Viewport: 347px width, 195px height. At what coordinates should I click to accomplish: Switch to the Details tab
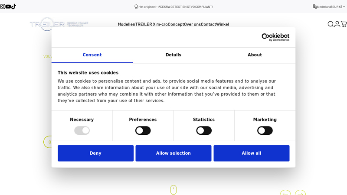(x=173, y=55)
